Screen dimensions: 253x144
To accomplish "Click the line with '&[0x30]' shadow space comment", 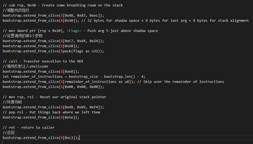I will pos(126,21).
